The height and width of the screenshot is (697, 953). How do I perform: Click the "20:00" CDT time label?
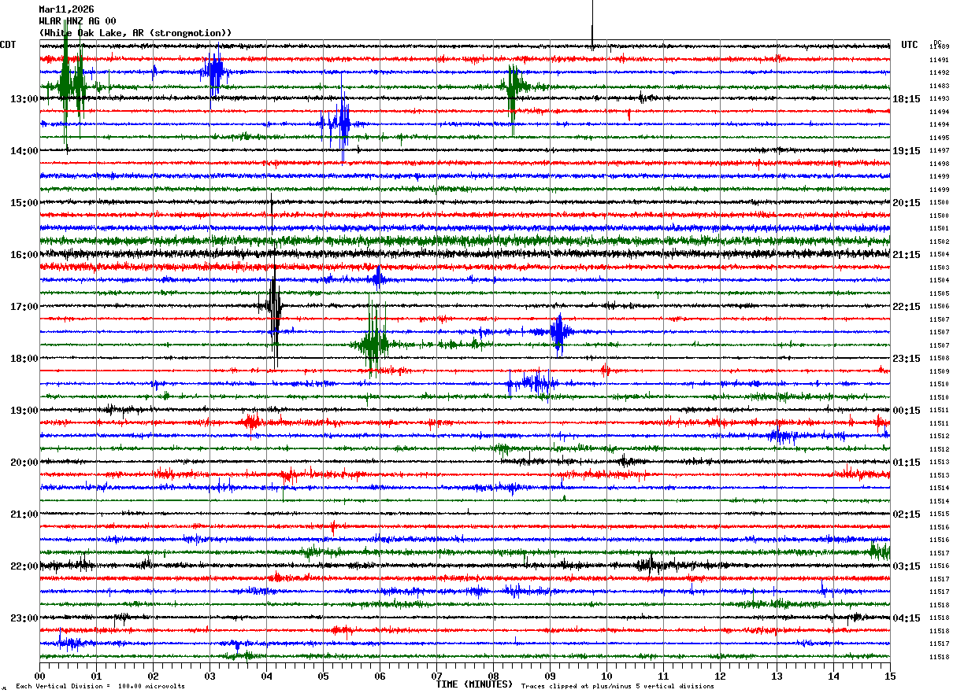click(x=24, y=463)
